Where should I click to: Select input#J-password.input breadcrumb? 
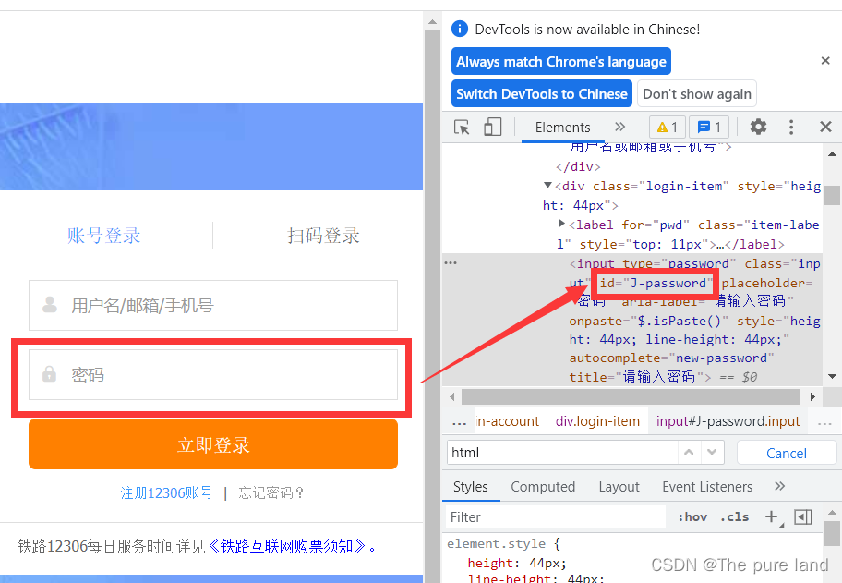(728, 421)
